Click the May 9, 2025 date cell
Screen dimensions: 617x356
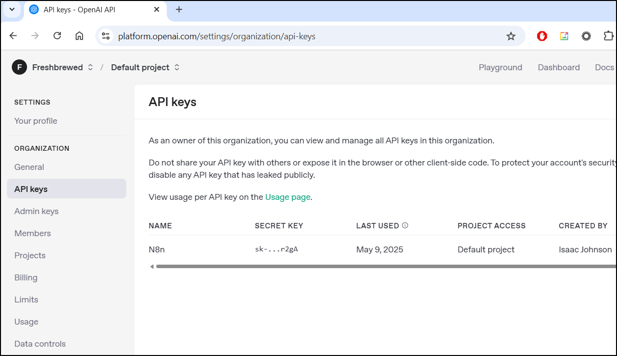[380, 249]
